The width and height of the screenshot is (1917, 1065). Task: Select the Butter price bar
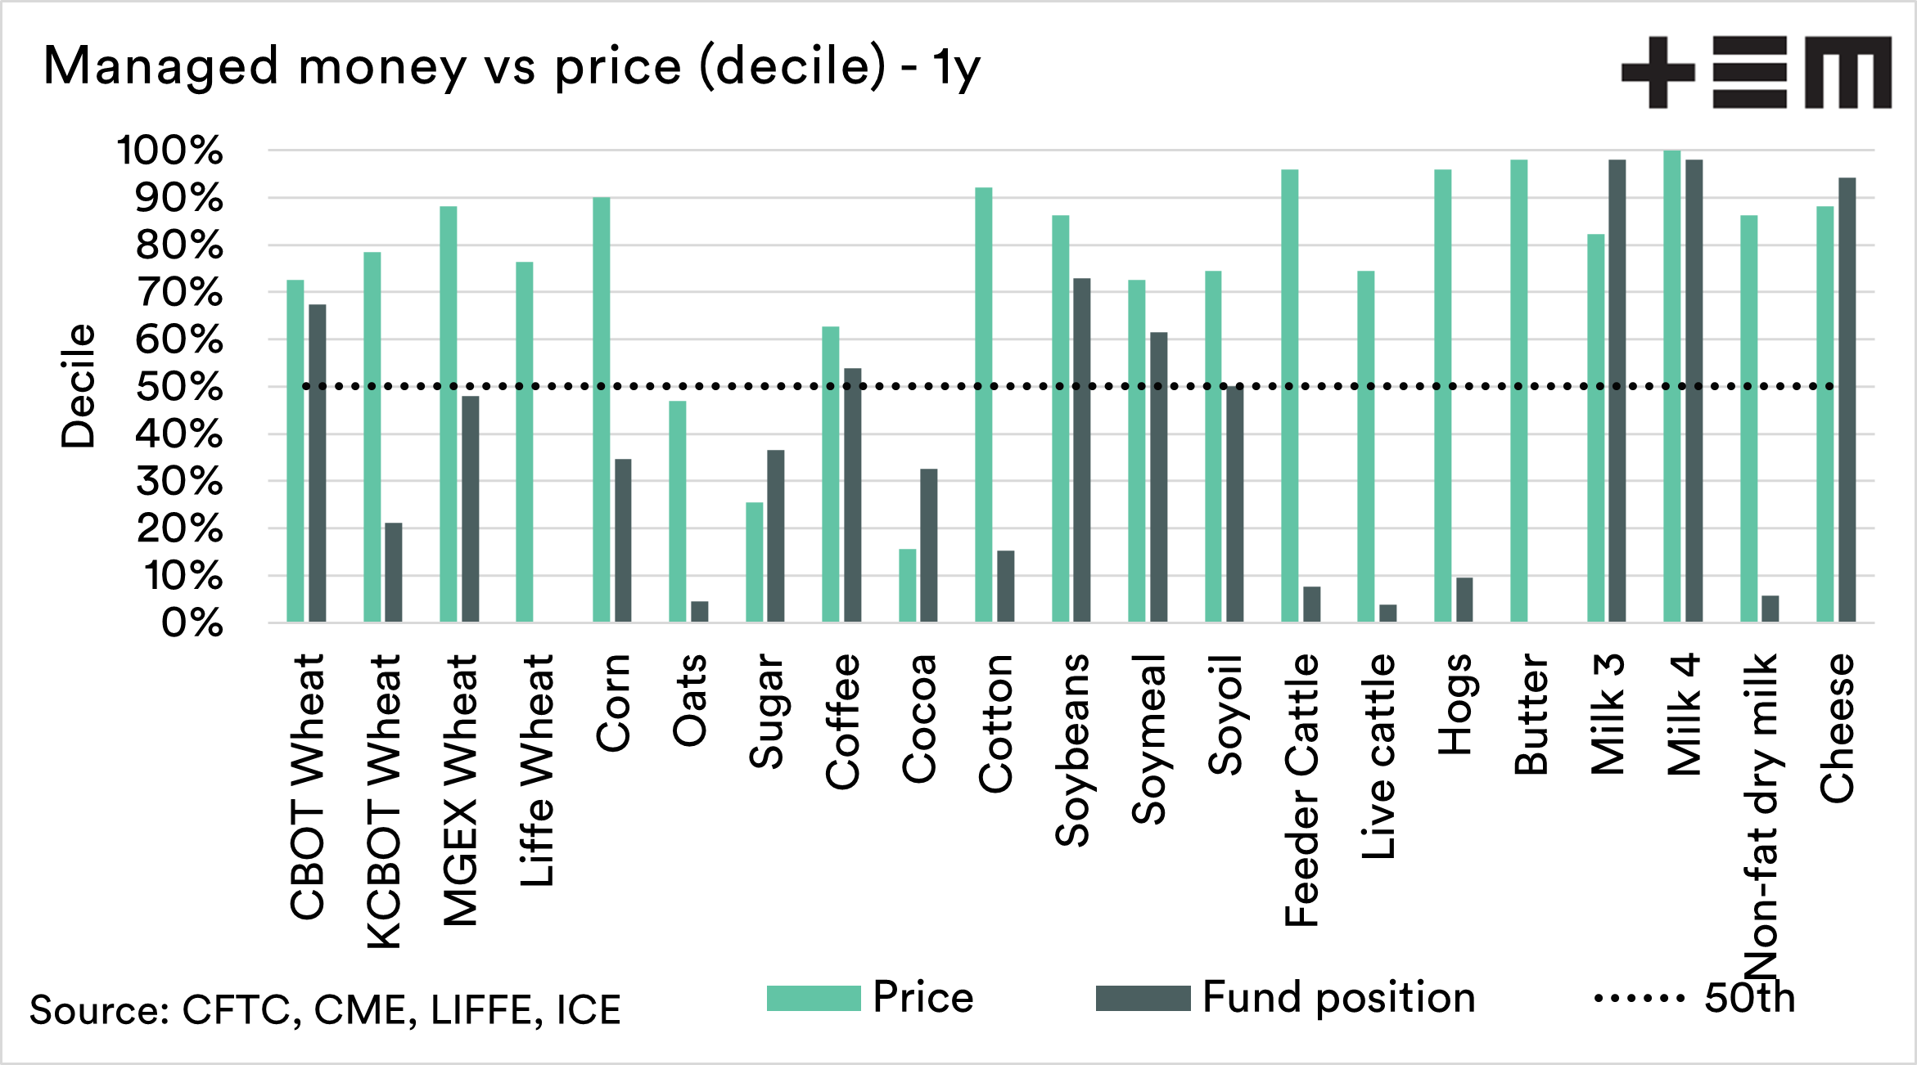1519,391
